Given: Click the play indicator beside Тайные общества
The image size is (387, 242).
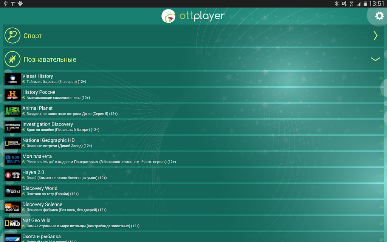Looking at the screenshot, I should coord(24,82).
